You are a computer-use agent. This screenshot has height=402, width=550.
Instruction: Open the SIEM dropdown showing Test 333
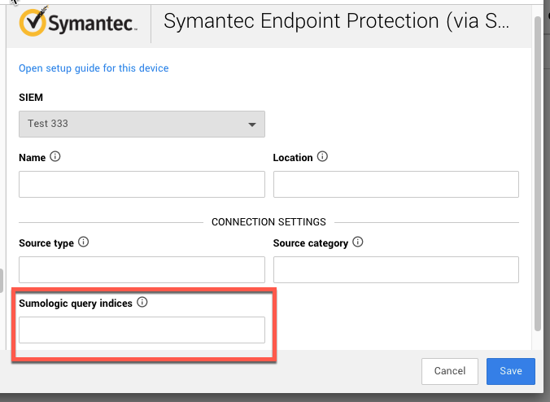point(142,125)
